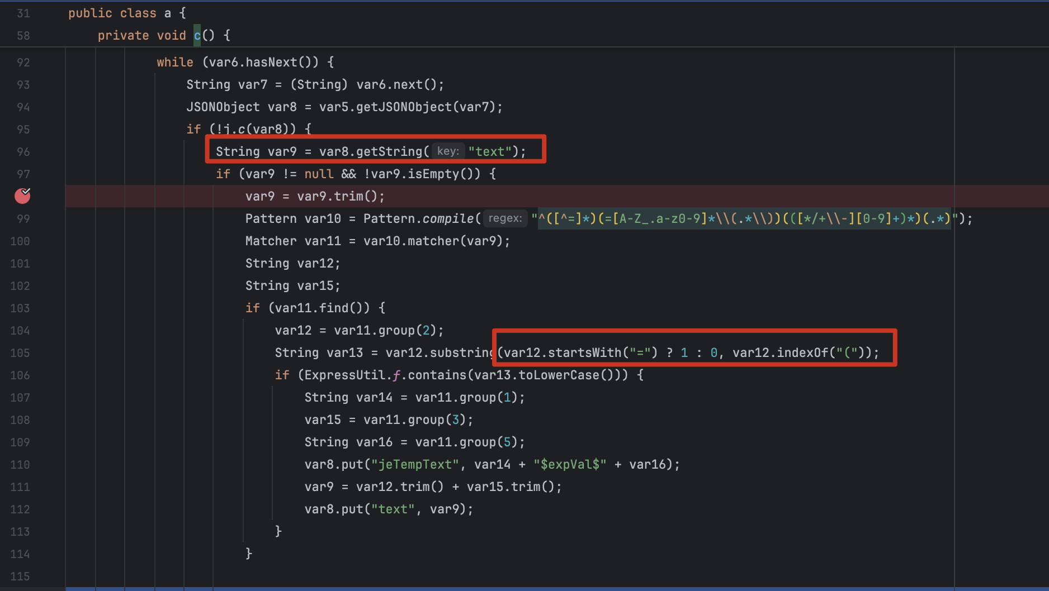Click 'var16' declaration on line 109

374,442
